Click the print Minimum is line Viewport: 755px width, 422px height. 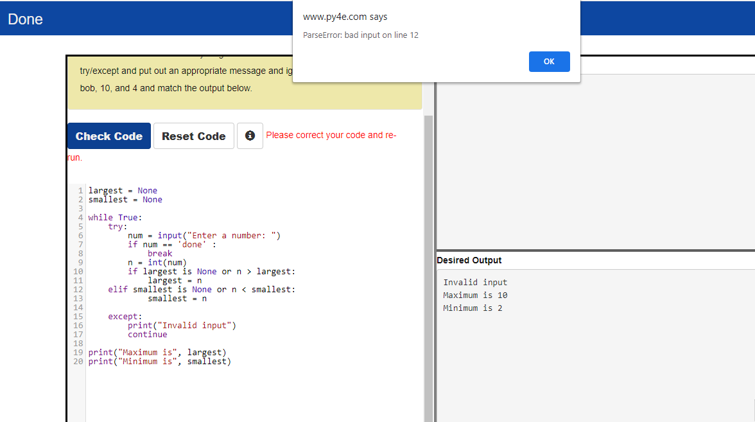pos(161,361)
